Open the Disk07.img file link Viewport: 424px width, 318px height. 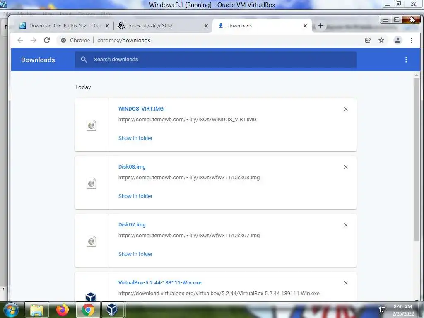pyautogui.click(x=132, y=225)
